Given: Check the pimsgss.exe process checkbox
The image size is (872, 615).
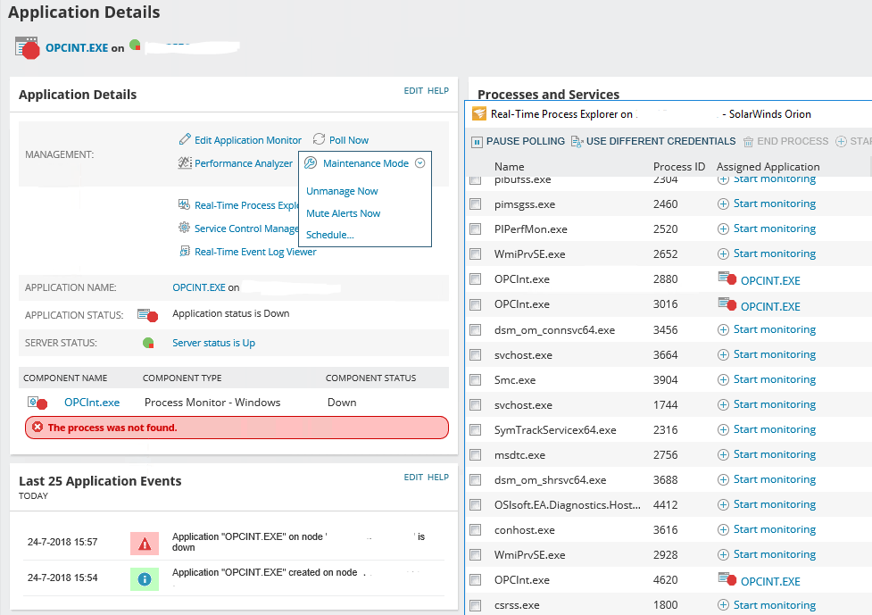Looking at the screenshot, I should coord(476,204).
